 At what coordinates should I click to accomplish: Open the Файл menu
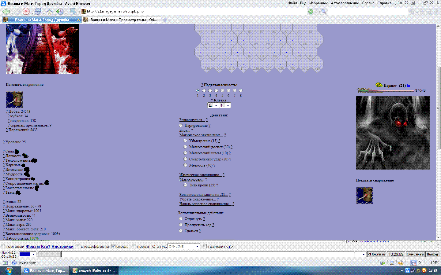point(292,3)
